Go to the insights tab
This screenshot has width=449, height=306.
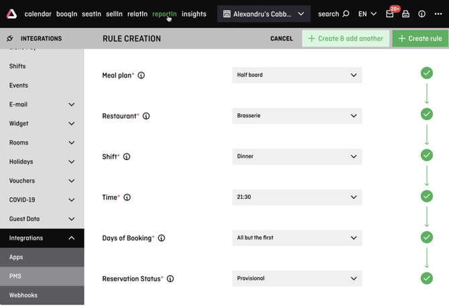tap(194, 14)
